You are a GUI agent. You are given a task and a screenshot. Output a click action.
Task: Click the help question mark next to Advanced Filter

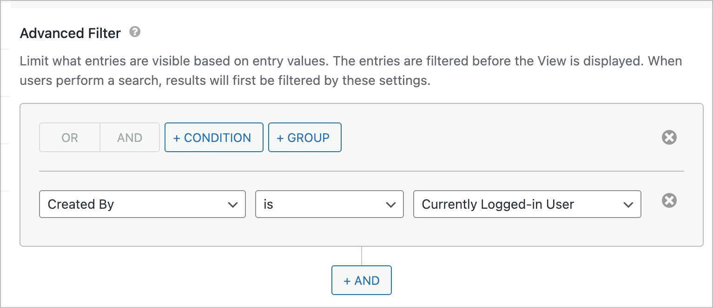click(134, 32)
